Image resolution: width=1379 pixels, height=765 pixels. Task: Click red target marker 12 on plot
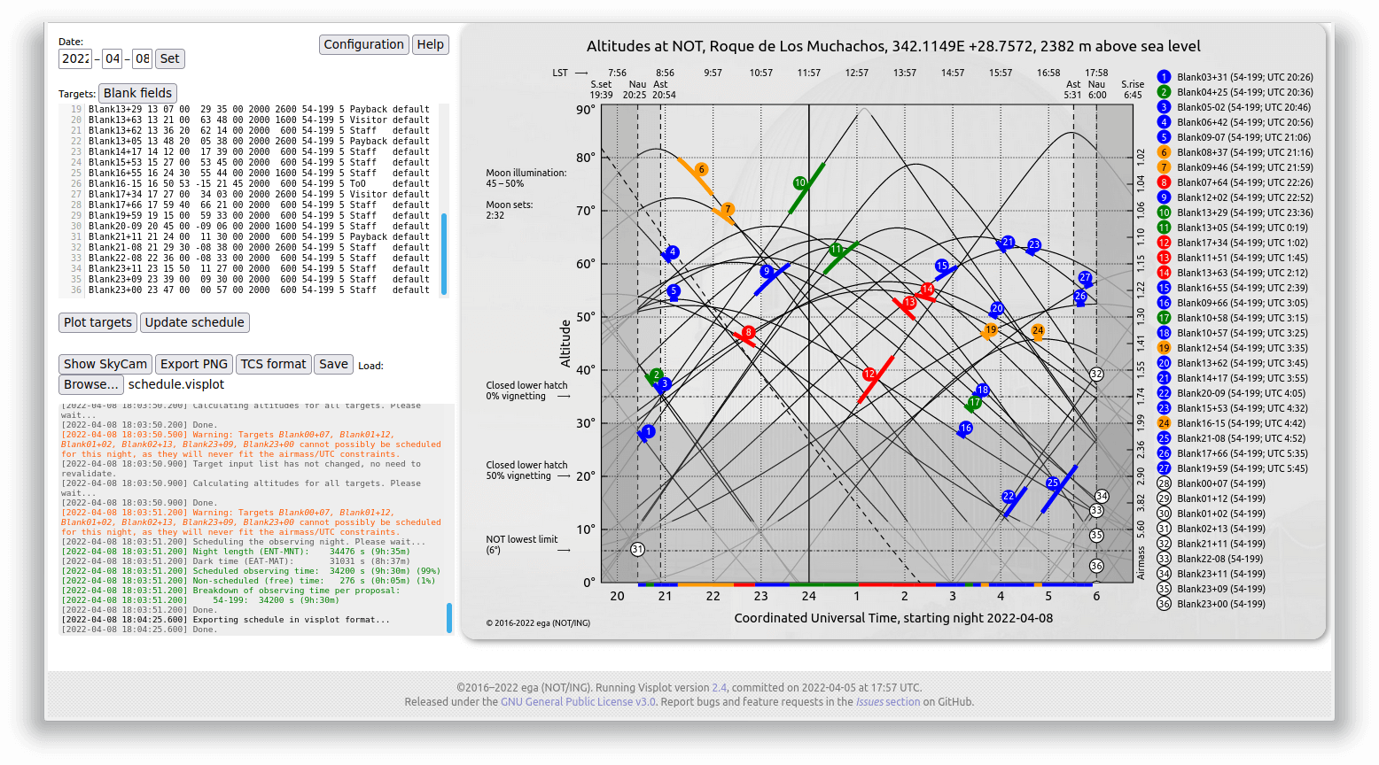[869, 375]
